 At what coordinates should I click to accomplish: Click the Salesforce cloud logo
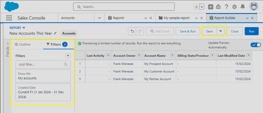[x=11, y=7]
